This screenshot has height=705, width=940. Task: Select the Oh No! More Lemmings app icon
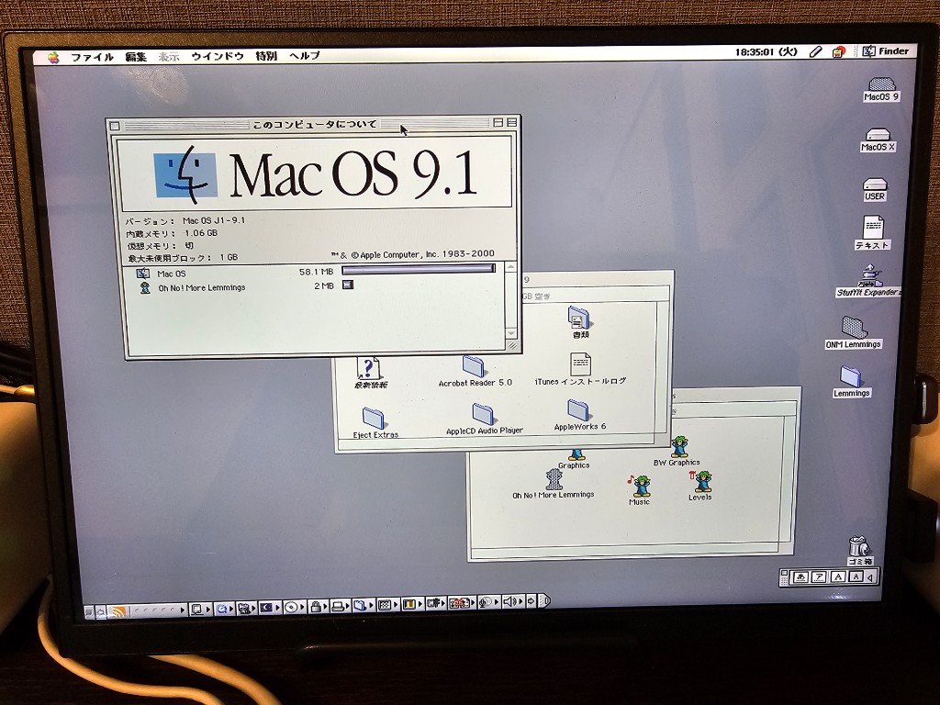pyautogui.click(x=554, y=485)
